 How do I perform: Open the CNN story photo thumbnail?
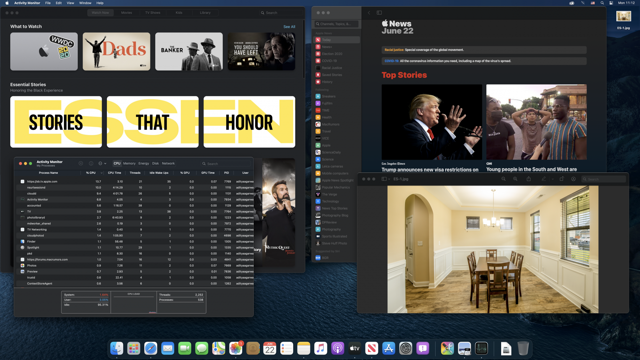537,122
